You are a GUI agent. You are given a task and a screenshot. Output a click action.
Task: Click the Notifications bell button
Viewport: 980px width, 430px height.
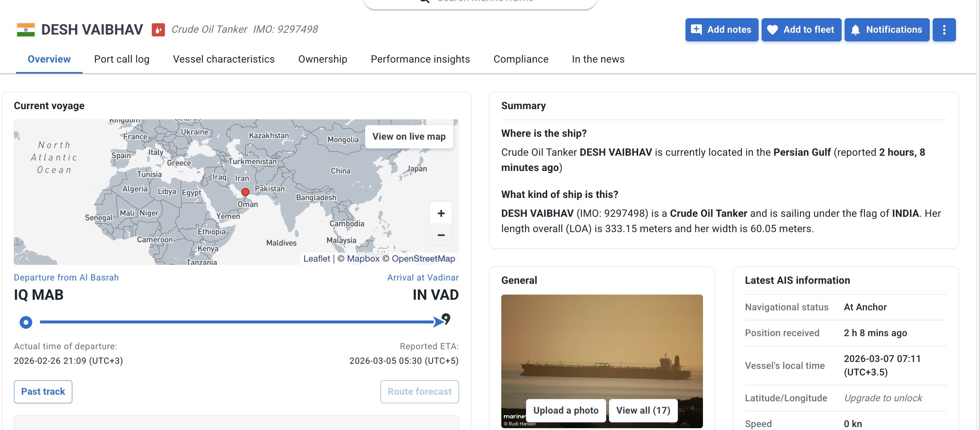pos(887,30)
